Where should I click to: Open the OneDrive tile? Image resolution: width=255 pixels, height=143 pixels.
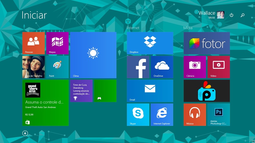click(162, 67)
